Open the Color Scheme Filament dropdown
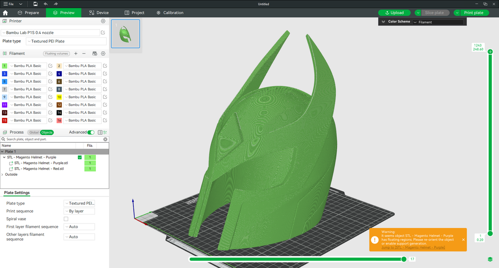The image size is (499, 268). click(438, 22)
